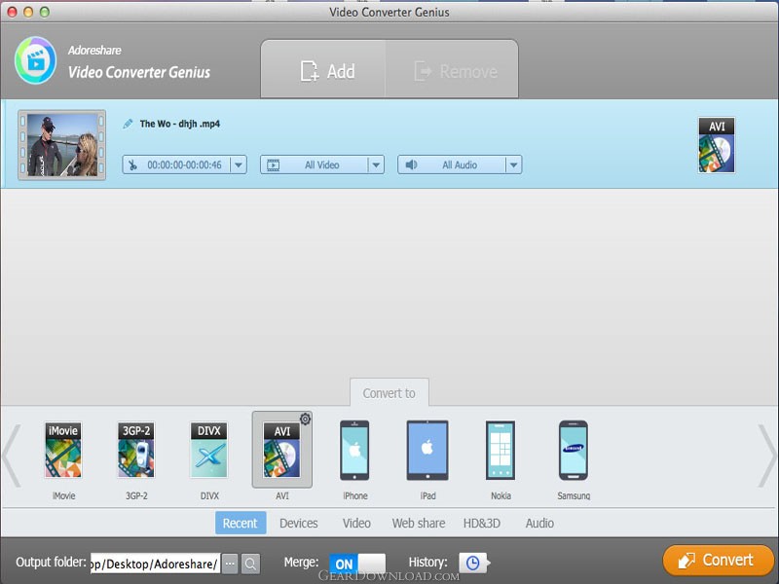This screenshot has width=779, height=584.
Task: Click the pencil rename icon beside the filename
Action: pyautogui.click(x=128, y=124)
